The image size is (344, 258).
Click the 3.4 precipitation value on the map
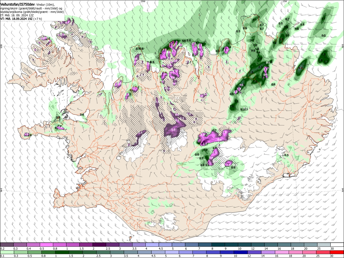pos(300,68)
